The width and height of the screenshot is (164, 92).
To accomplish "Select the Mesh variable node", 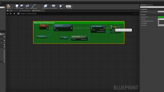I will pyautogui.click(x=64, y=38).
